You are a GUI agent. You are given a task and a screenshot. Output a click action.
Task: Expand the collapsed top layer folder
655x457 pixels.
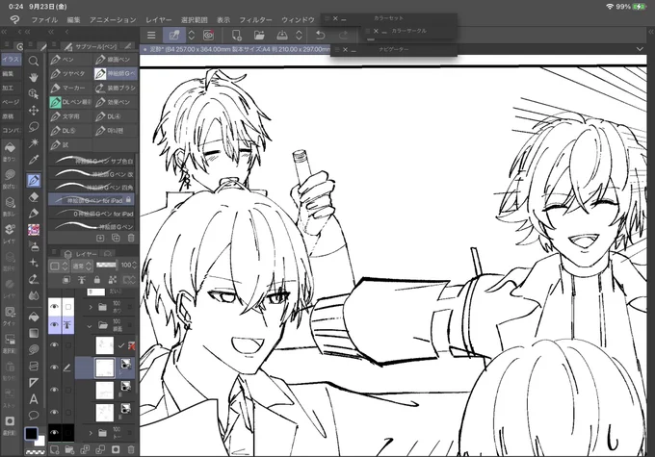[91, 308]
